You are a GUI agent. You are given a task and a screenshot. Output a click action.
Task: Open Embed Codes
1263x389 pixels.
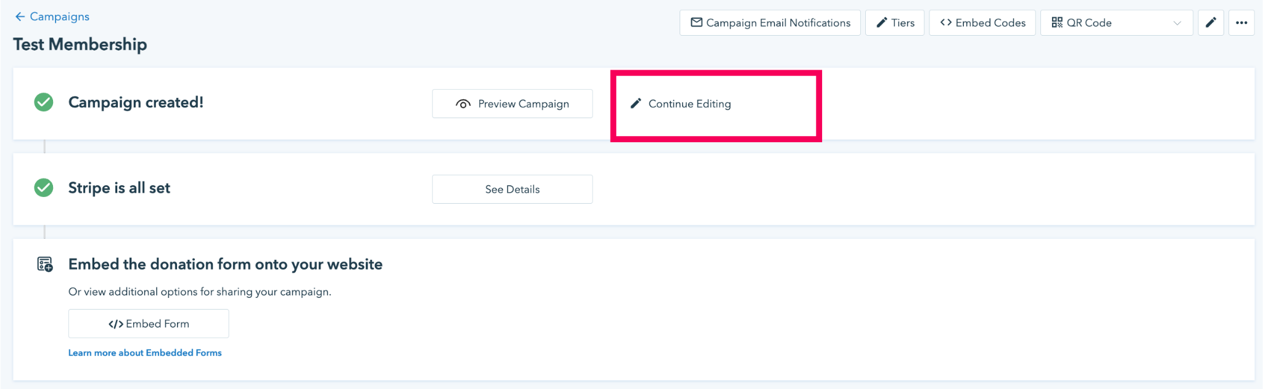[982, 23]
